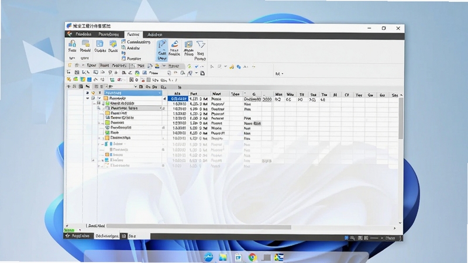Click the blue-and-yellow flag-like taskbar icon
Viewport: 468px width, 263px height.
pos(279,257)
